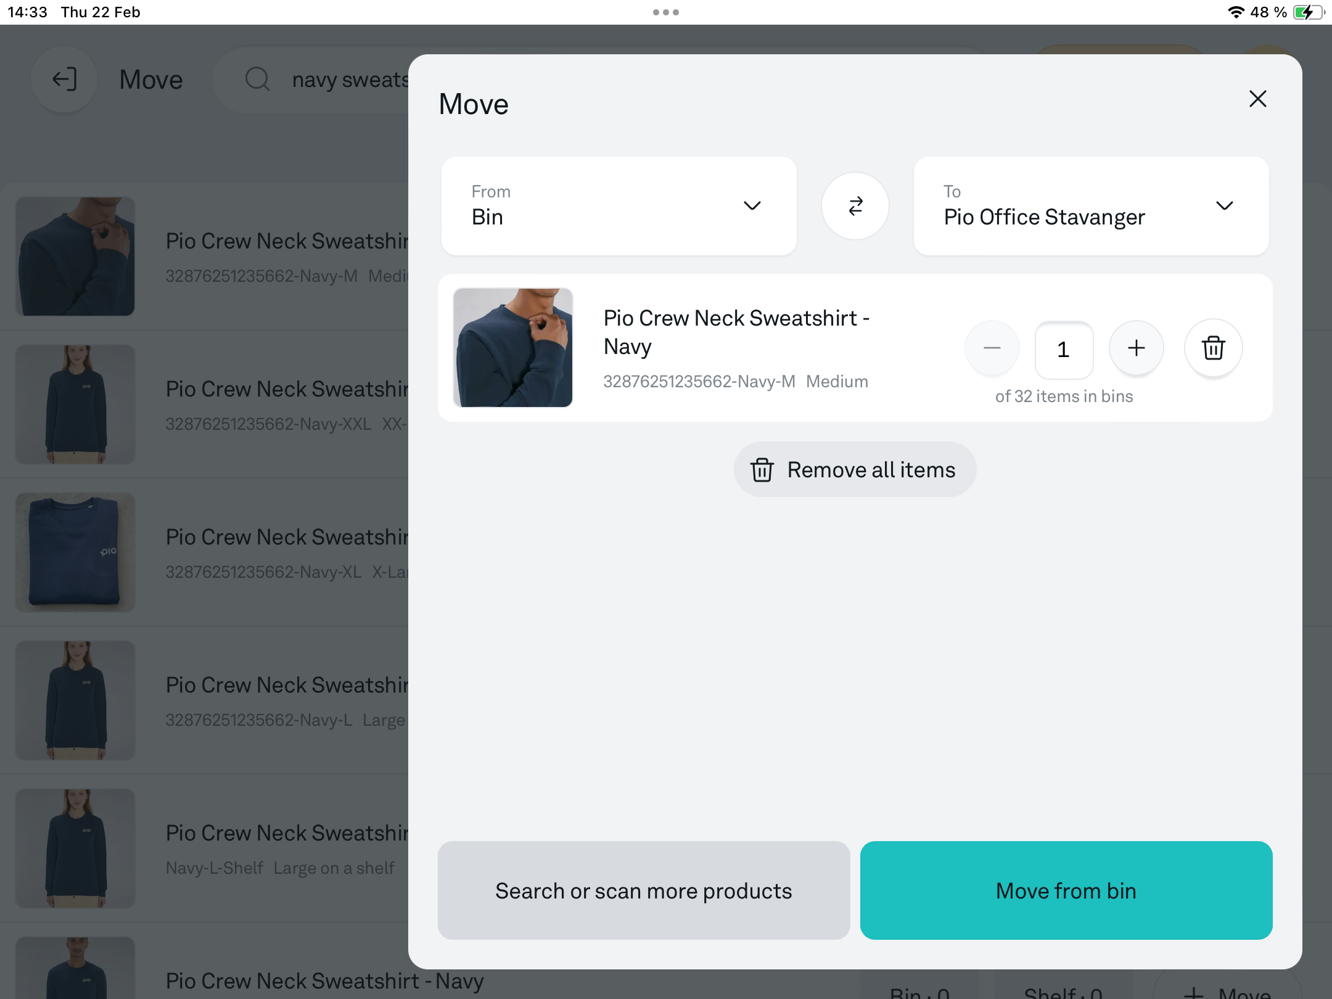Click the sweatshirt thumbnail in the Move dialog
Image resolution: width=1332 pixels, height=999 pixels.
(x=513, y=348)
